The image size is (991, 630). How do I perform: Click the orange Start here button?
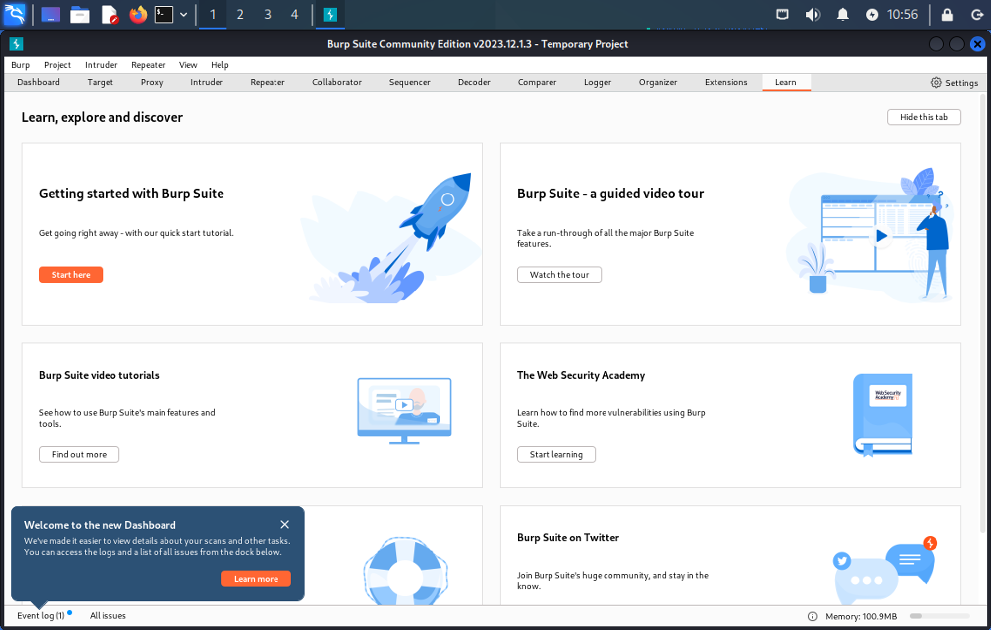coord(71,275)
